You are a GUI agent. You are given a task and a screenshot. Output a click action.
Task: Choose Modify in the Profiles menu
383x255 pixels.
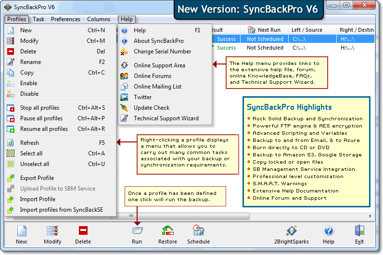pos(60,41)
